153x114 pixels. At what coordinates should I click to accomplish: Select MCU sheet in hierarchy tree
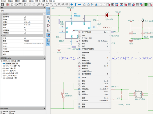(x=10, y=71)
